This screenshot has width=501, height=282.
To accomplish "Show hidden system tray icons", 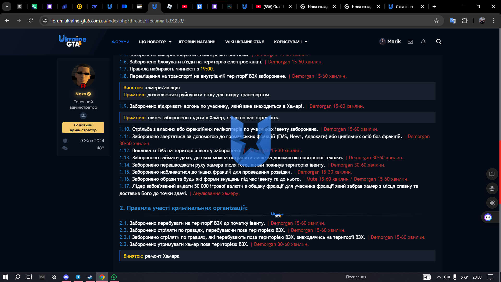I will pos(439,277).
